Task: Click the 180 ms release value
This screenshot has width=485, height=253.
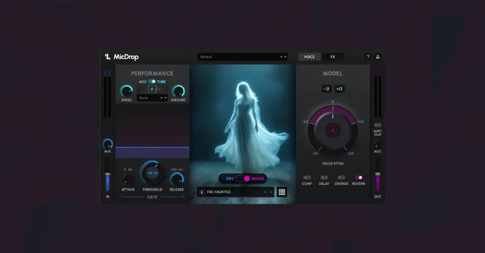Action: pos(177,169)
